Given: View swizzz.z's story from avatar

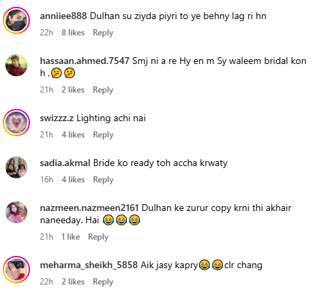Looking at the screenshot, I should click(16, 122).
